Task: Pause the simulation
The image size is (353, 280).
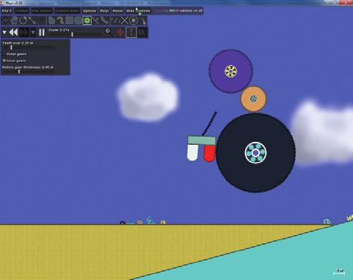Action: 41,32
